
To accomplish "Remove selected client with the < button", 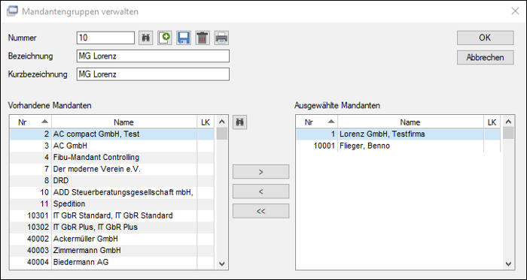I will [260, 191].
